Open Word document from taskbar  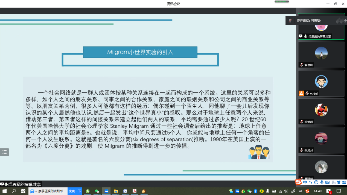125,191
